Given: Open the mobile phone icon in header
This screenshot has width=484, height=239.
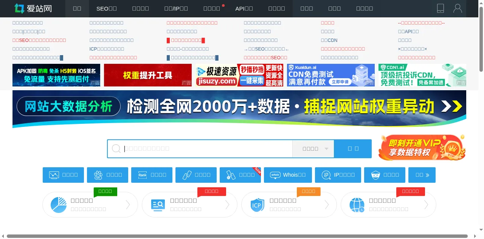Looking at the screenshot, I should coord(441,8).
